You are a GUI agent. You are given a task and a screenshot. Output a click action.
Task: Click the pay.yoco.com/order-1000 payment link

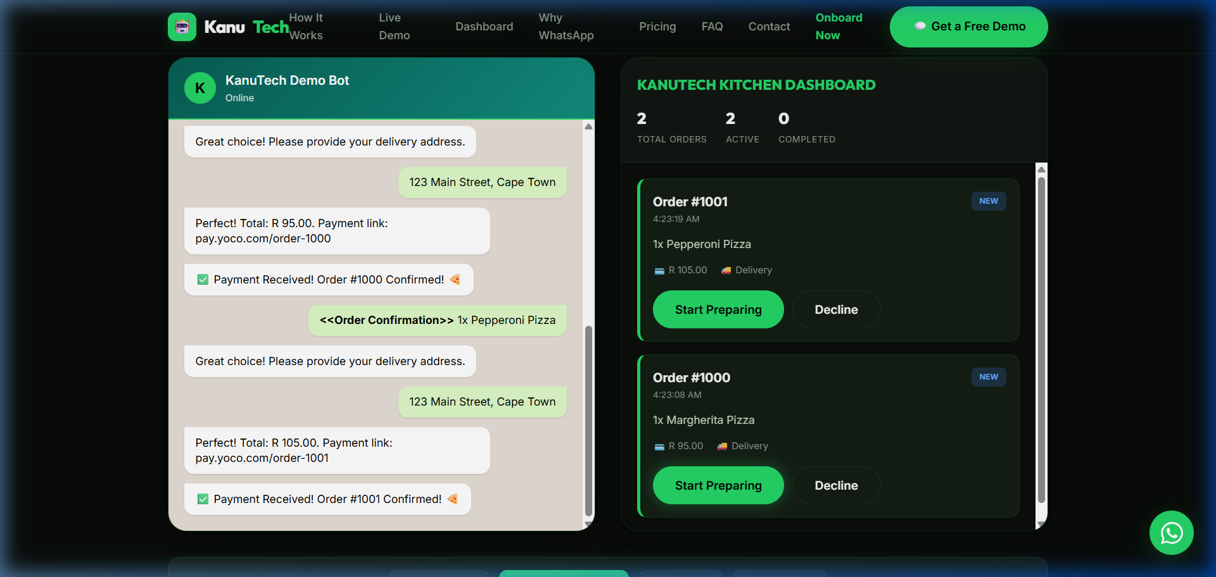coord(263,239)
